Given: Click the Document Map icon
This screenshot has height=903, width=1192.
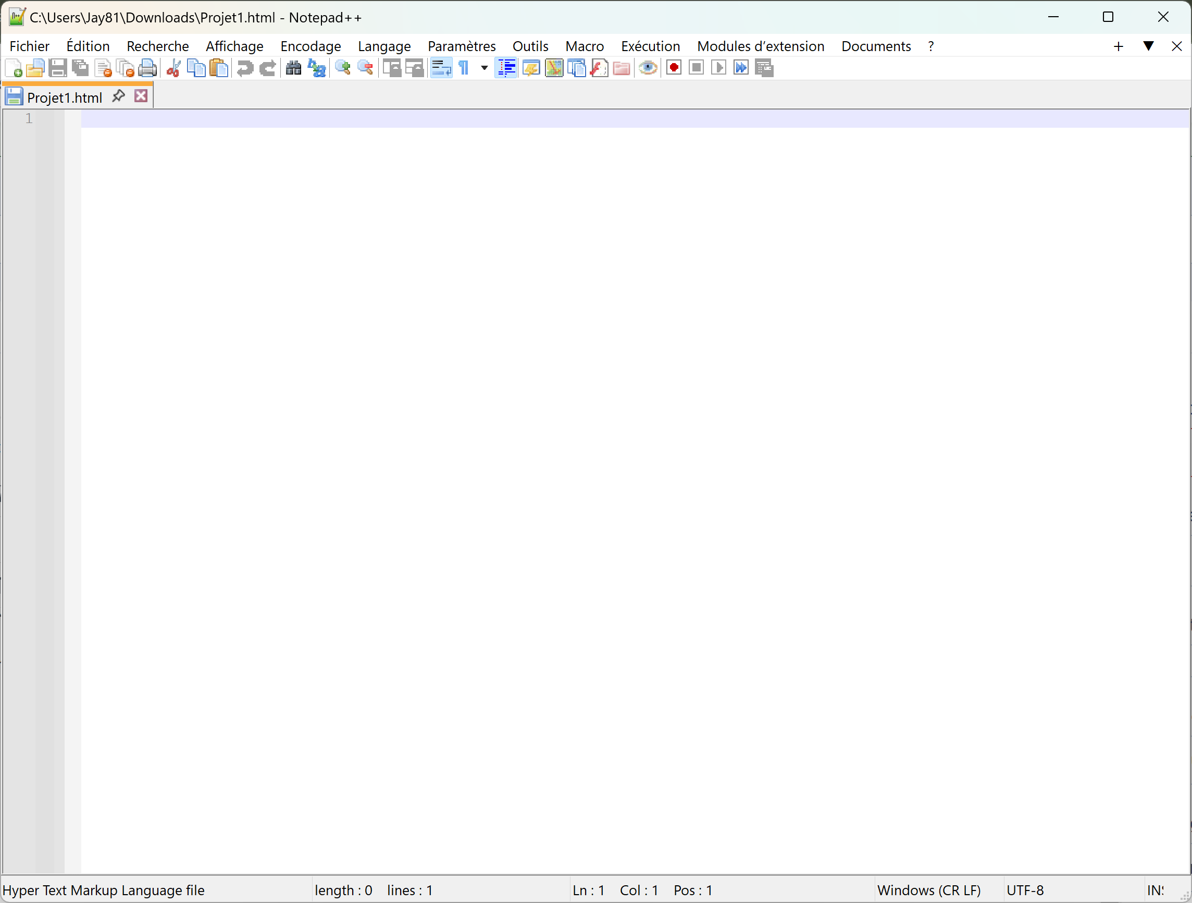Looking at the screenshot, I should click(554, 68).
